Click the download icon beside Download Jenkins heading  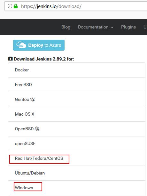10,59
